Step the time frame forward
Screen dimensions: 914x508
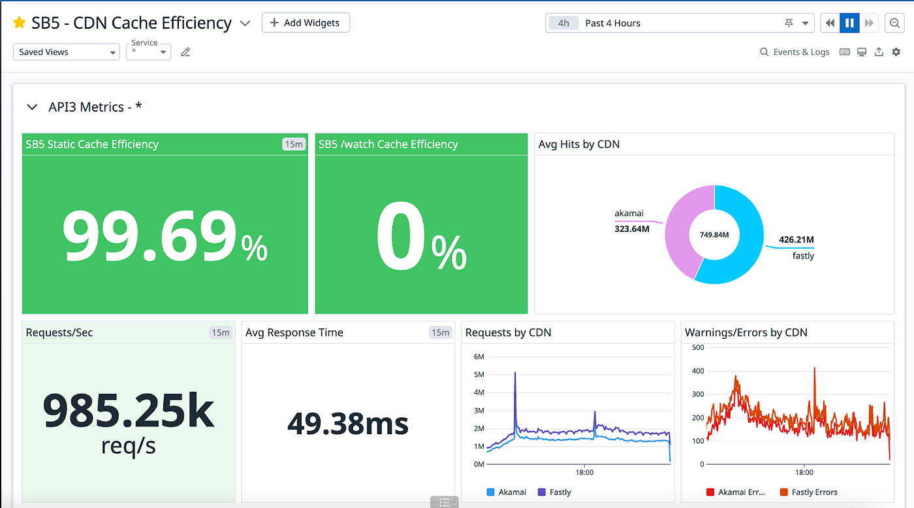(x=869, y=23)
